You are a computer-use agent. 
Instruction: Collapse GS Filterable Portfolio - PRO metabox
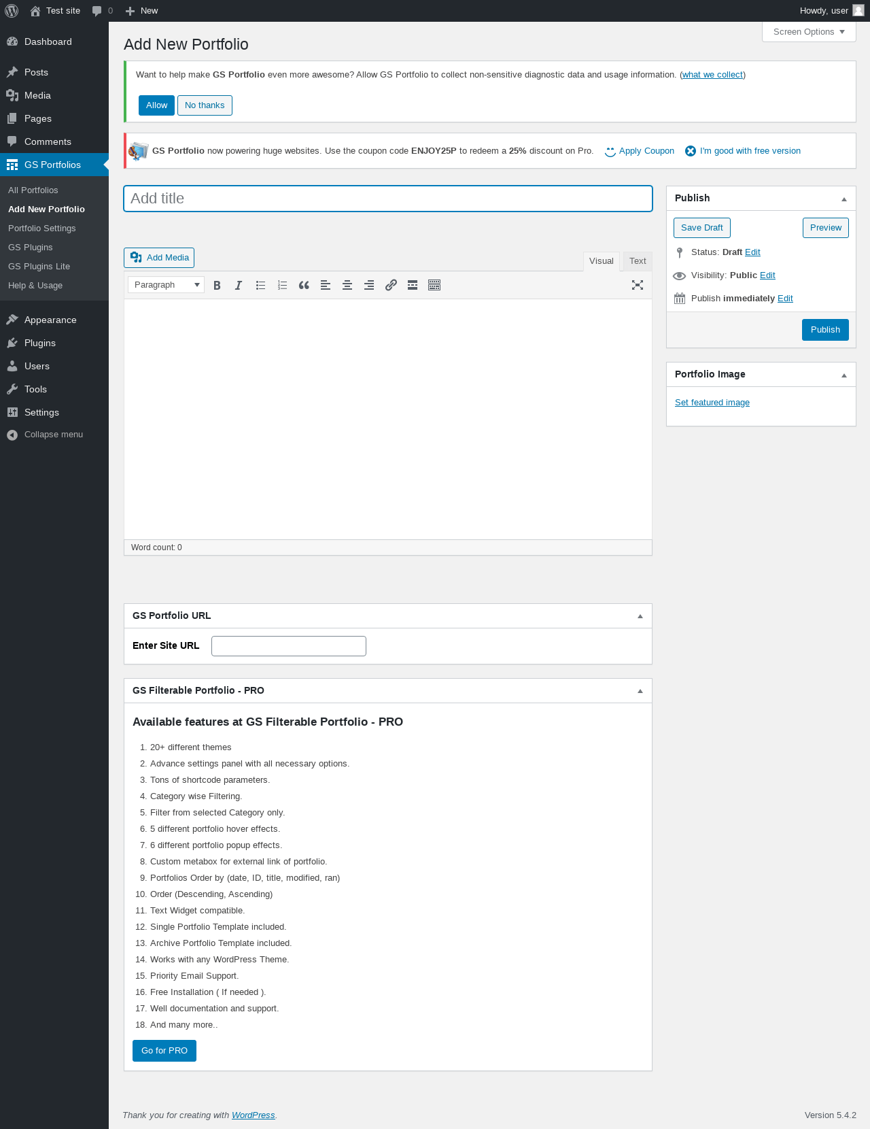coord(640,691)
